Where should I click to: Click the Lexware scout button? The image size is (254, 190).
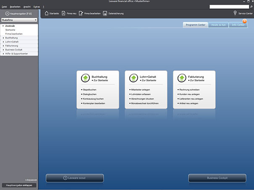pos(75,178)
